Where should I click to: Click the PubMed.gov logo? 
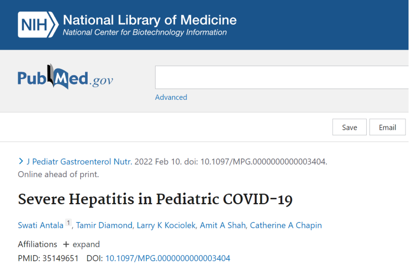coord(65,78)
